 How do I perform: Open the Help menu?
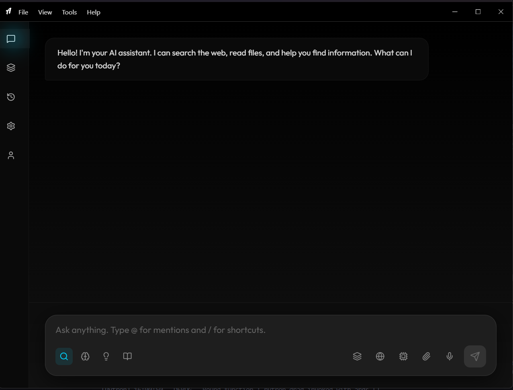coord(93,12)
